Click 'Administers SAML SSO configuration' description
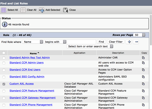The width and height of the screenshot is (152, 109). [112, 78]
